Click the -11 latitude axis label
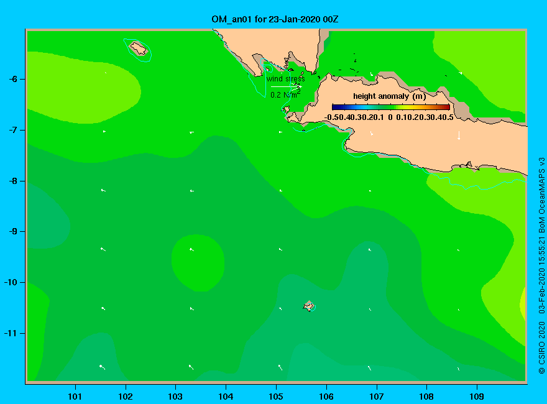 11,333
